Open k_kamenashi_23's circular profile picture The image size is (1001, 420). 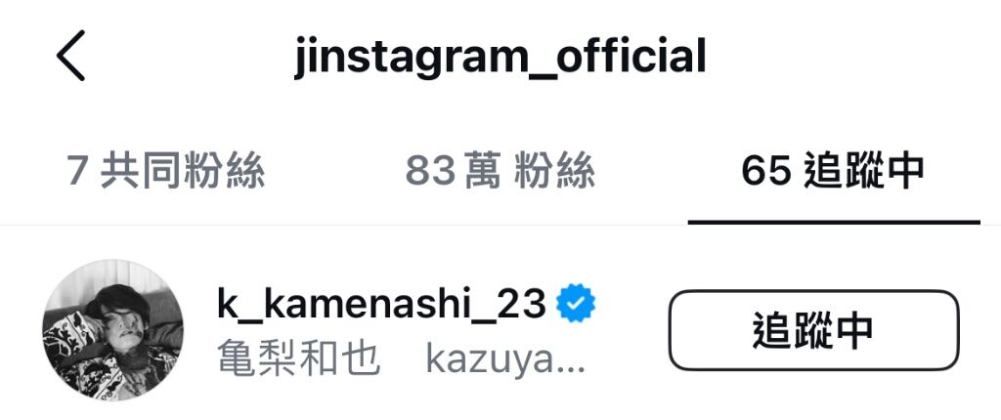coord(113,330)
